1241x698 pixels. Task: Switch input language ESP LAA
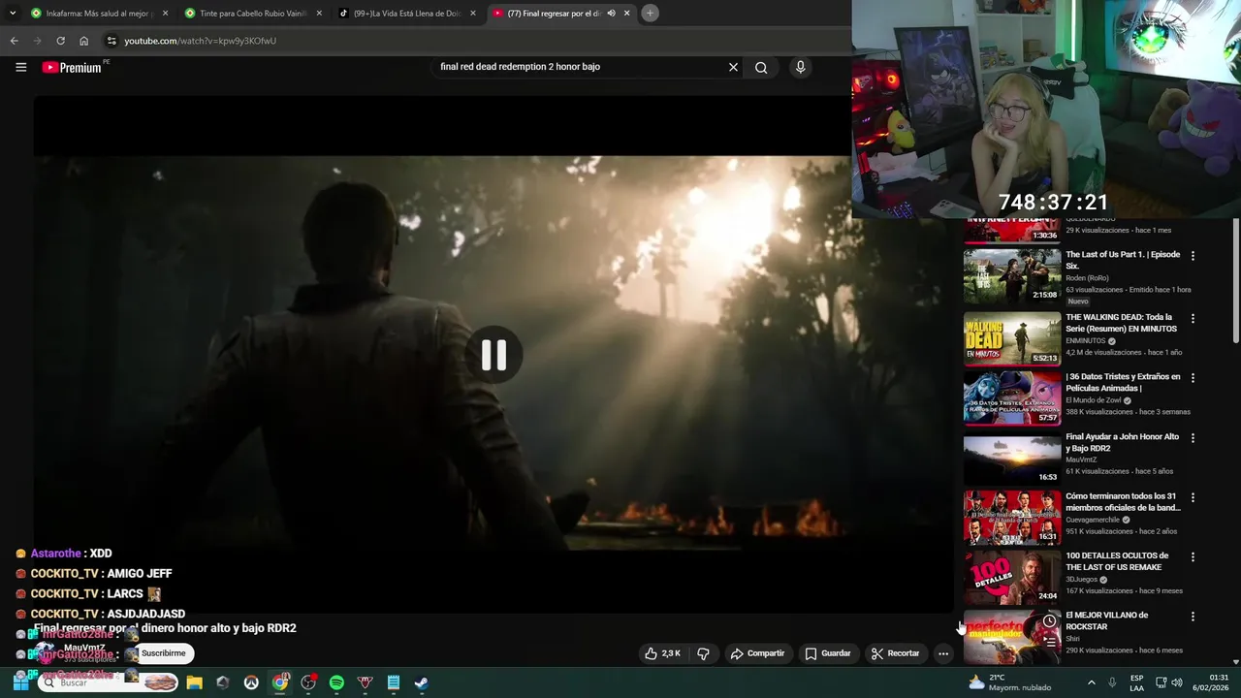pyautogui.click(x=1136, y=682)
